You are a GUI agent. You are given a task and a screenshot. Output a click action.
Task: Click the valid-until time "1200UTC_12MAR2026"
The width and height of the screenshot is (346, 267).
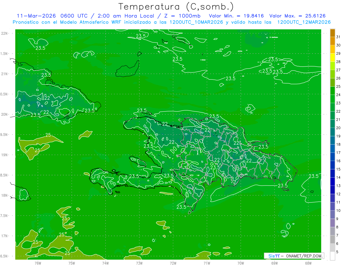pyautogui.click(x=304, y=22)
